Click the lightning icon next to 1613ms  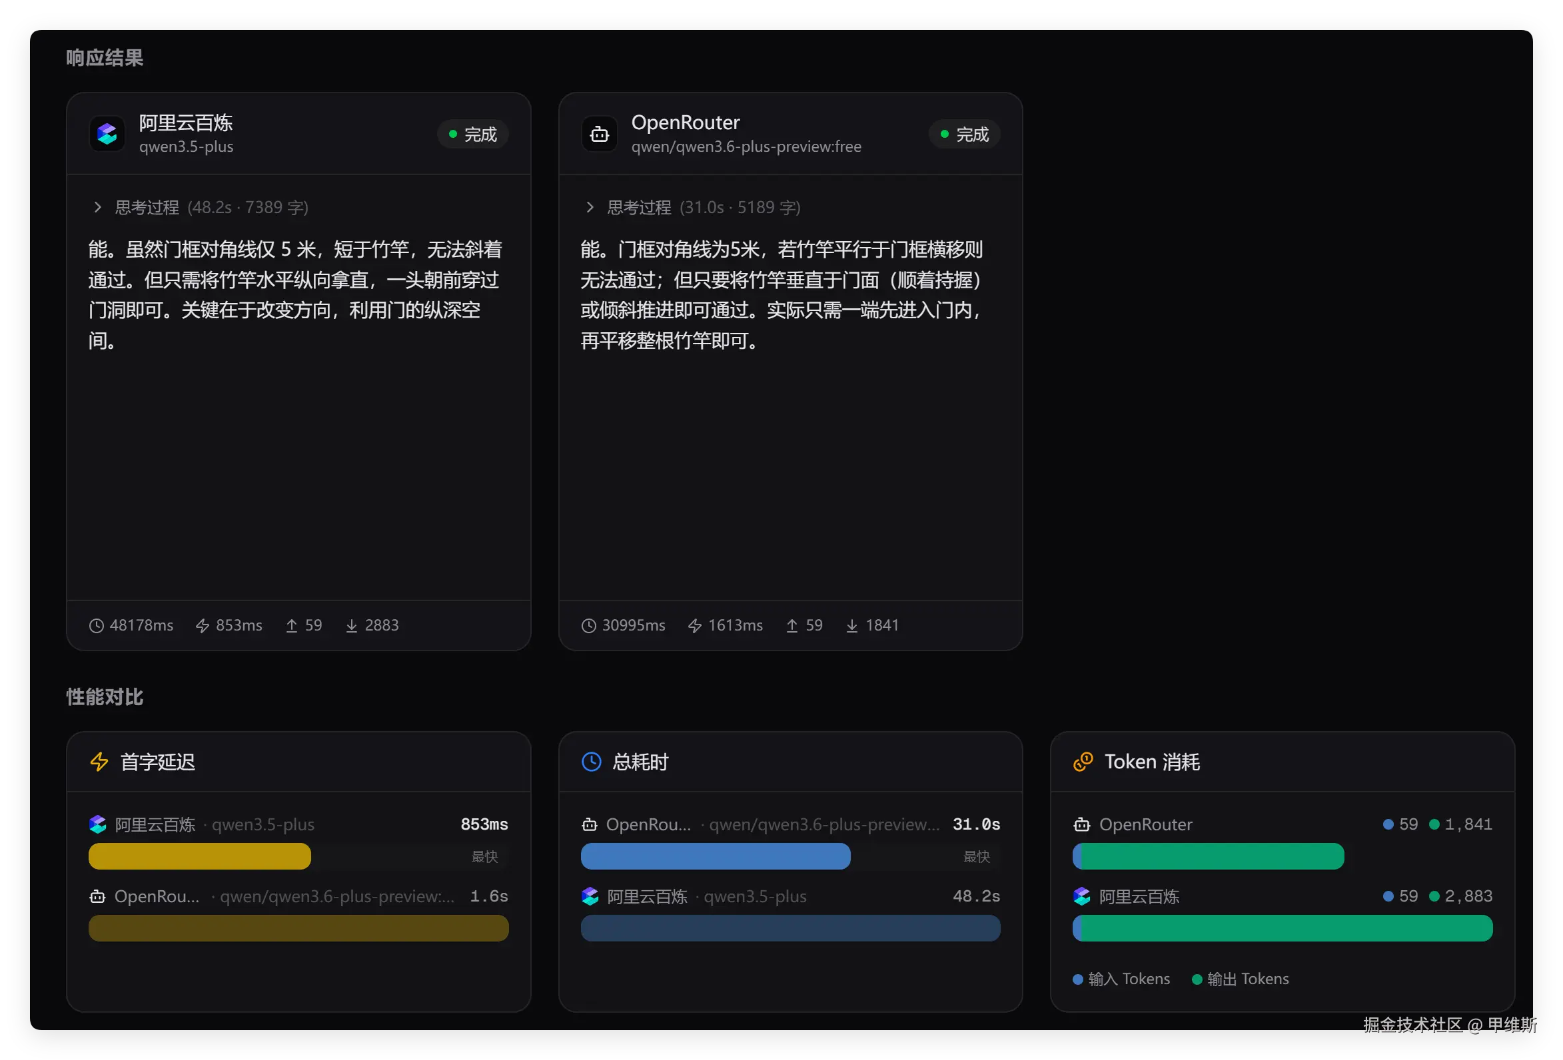(695, 626)
